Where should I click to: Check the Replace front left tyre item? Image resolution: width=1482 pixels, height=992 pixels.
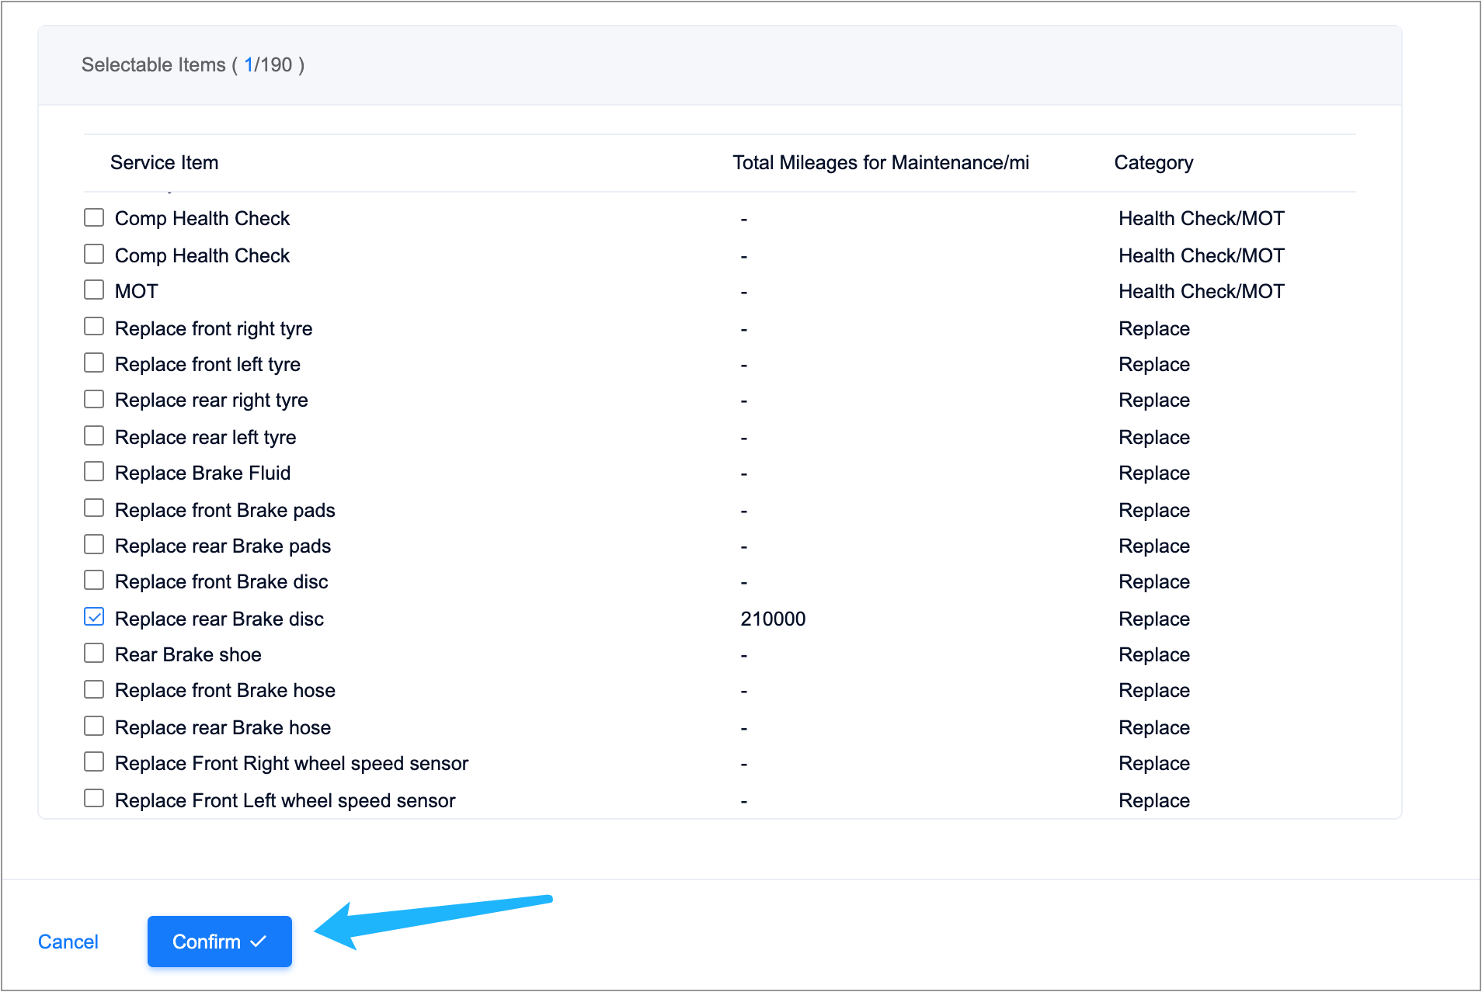pyautogui.click(x=94, y=363)
